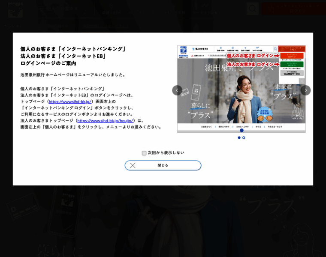This screenshot has height=257, width=326.
Task: Show next slide with right arrow
Action: tap(305, 90)
